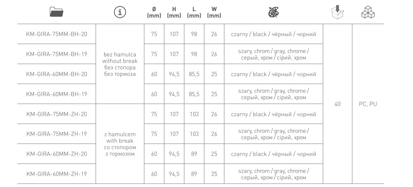Click the paint palette color icon
The width and height of the screenshot is (413, 187).
[x=273, y=13]
